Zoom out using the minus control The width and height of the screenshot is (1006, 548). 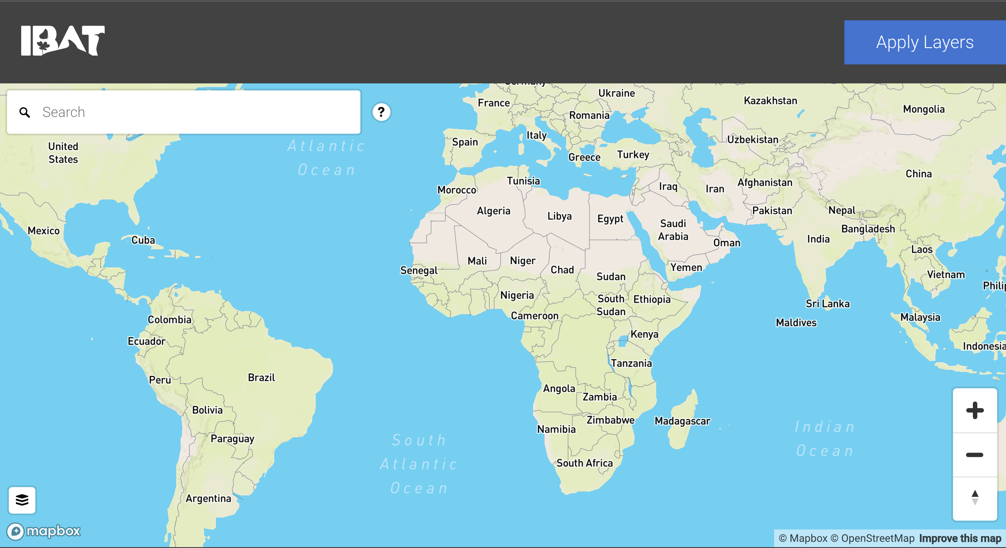click(974, 454)
